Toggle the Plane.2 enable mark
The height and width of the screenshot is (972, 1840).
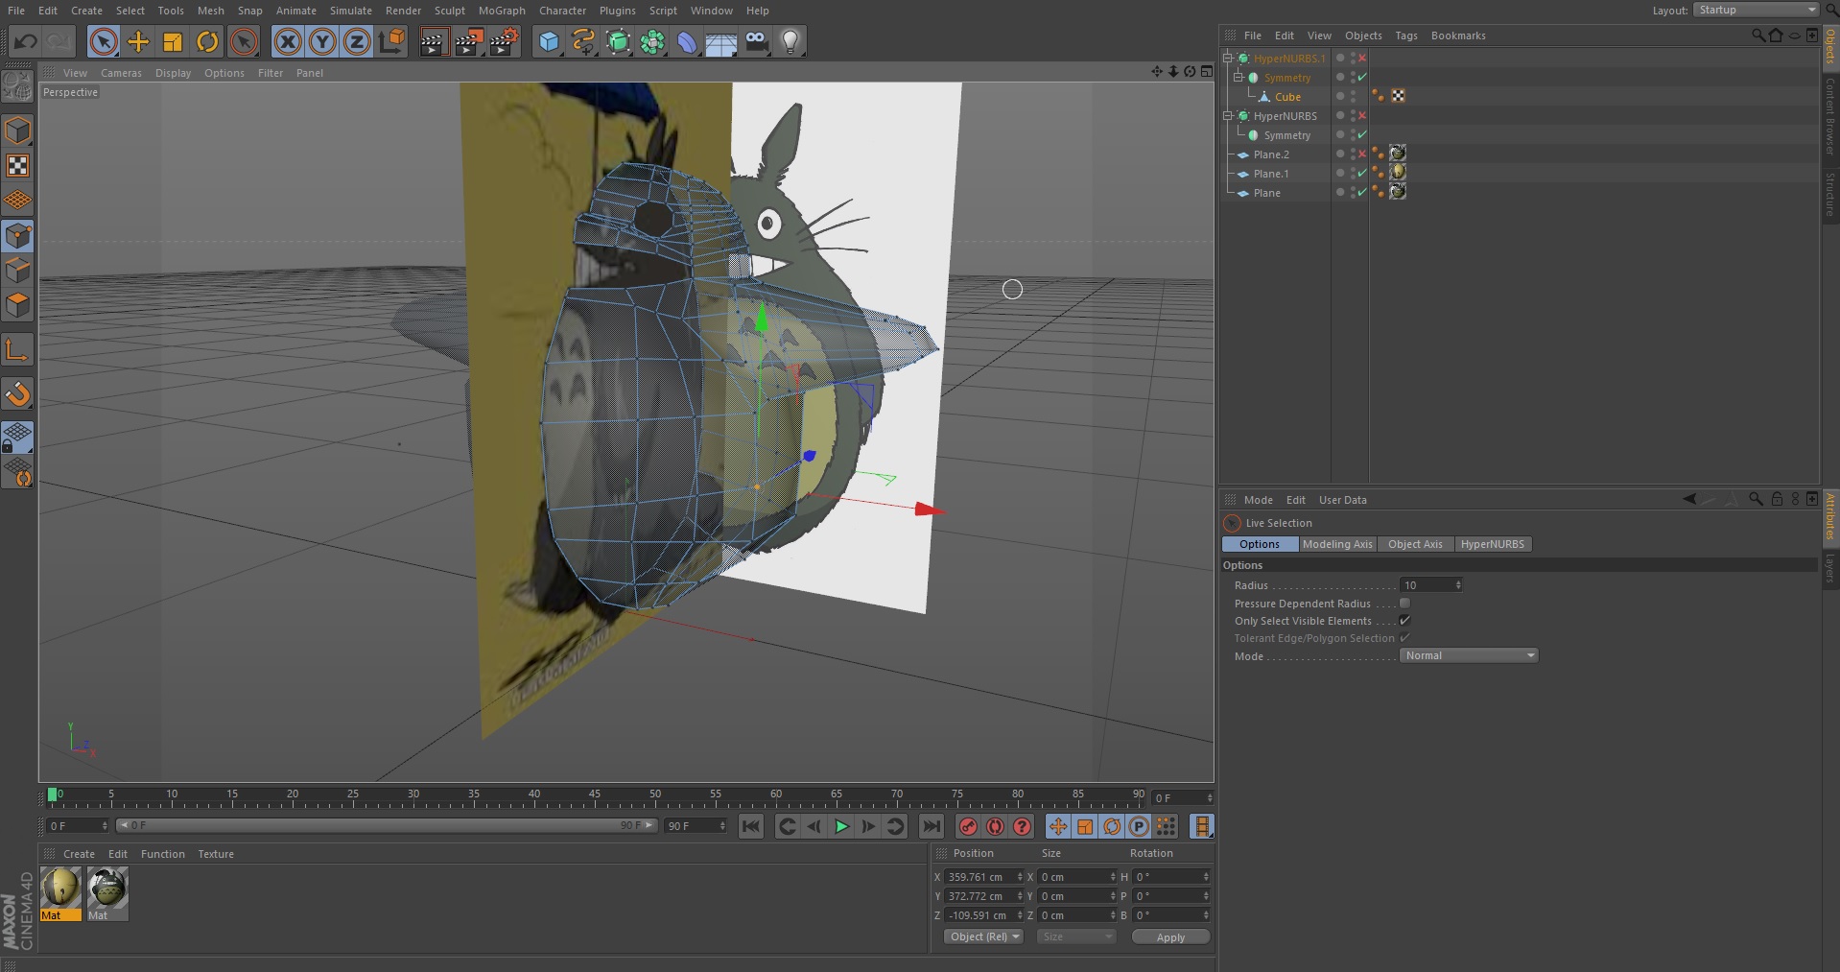(1362, 154)
